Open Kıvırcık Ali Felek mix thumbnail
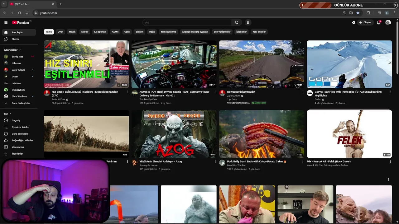 click(349, 134)
